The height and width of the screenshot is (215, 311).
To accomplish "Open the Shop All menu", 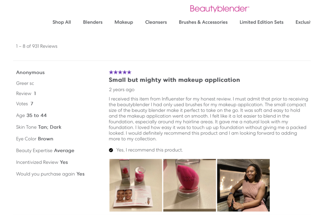I will [62, 22].
